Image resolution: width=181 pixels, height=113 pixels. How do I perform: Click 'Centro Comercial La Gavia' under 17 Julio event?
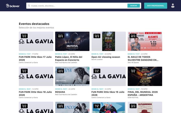[x=28, y=63]
